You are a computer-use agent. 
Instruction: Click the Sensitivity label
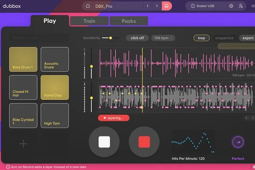coord(91,38)
